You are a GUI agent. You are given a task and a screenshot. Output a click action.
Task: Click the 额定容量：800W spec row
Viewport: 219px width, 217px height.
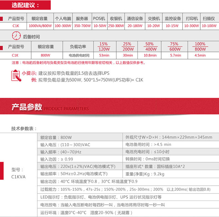tap(80, 137)
